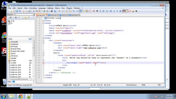Click the Playback Macro toolbar icon
Screen dimensions: 176x99
point(100,11)
